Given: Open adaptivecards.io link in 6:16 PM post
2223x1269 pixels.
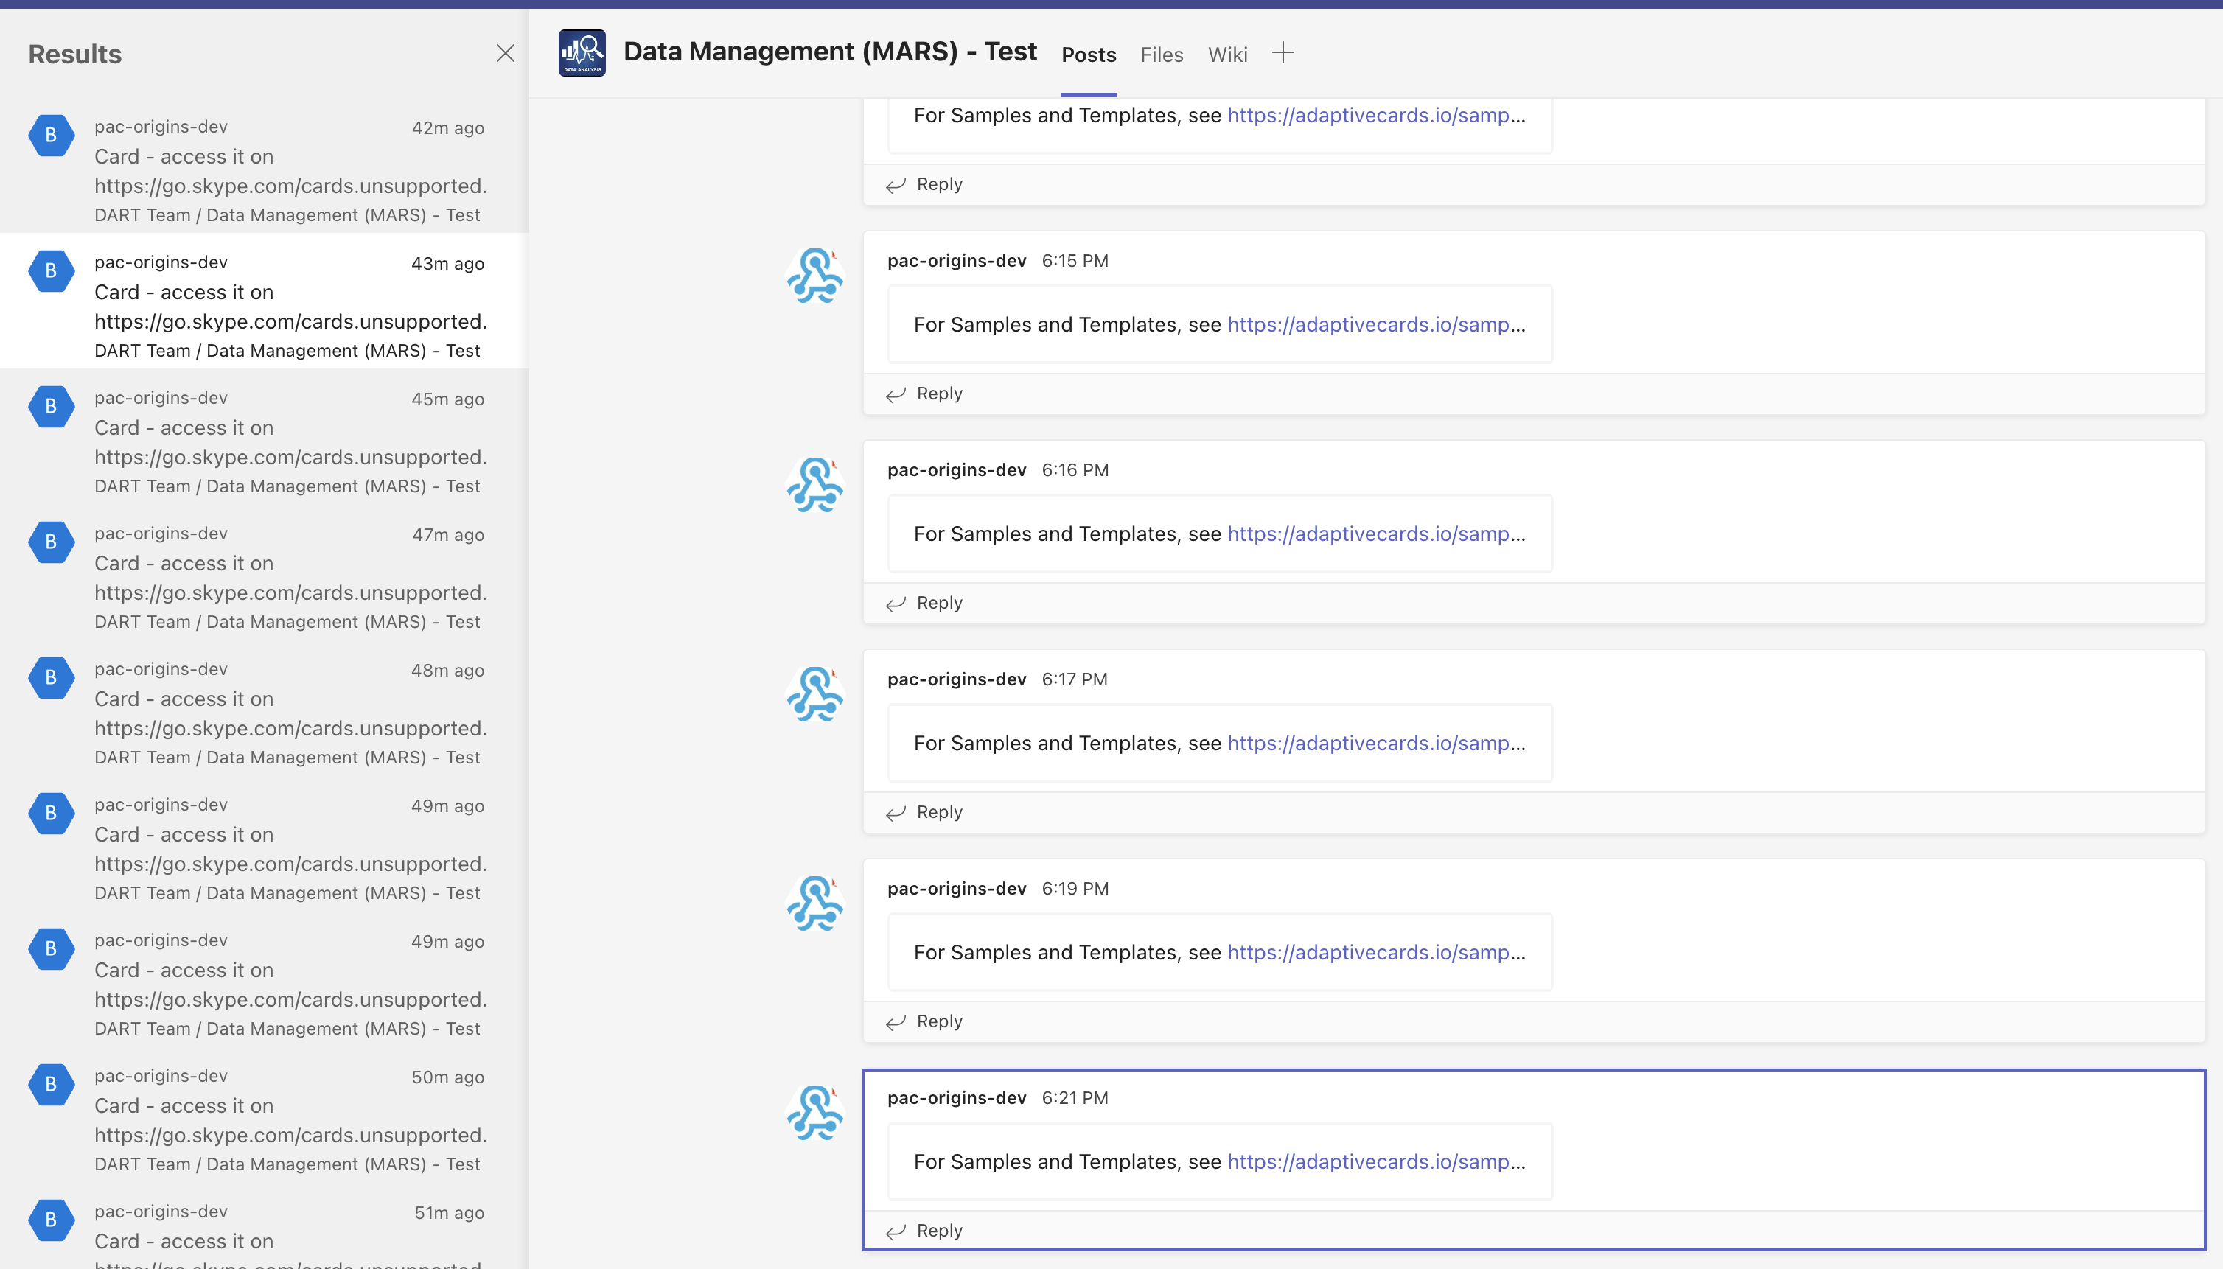Looking at the screenshot, I should (1377, 534).
